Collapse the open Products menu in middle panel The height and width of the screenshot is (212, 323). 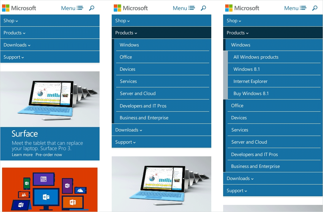pyautogui.click(x=161, y=33)
